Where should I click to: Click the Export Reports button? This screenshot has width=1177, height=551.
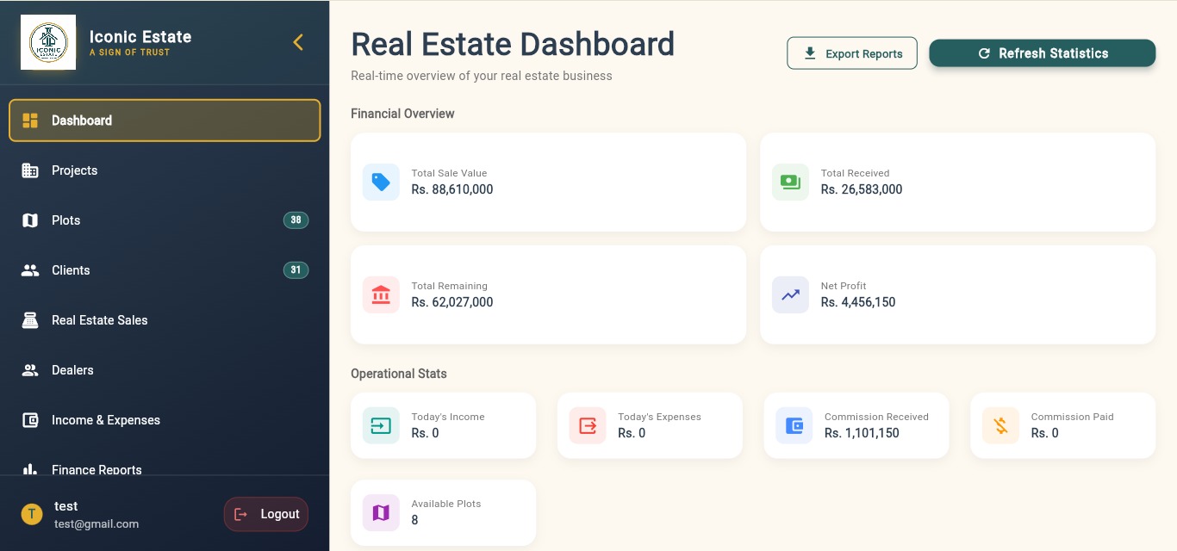click(x=852, y=53)
